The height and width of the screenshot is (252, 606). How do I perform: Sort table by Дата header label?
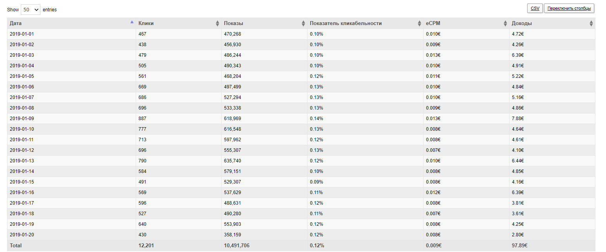16,23
